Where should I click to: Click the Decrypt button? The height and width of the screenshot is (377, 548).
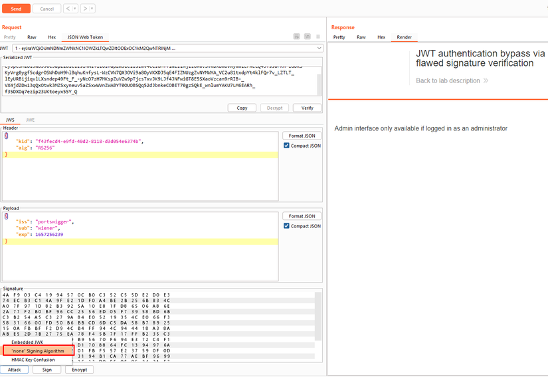click(275, 108)
